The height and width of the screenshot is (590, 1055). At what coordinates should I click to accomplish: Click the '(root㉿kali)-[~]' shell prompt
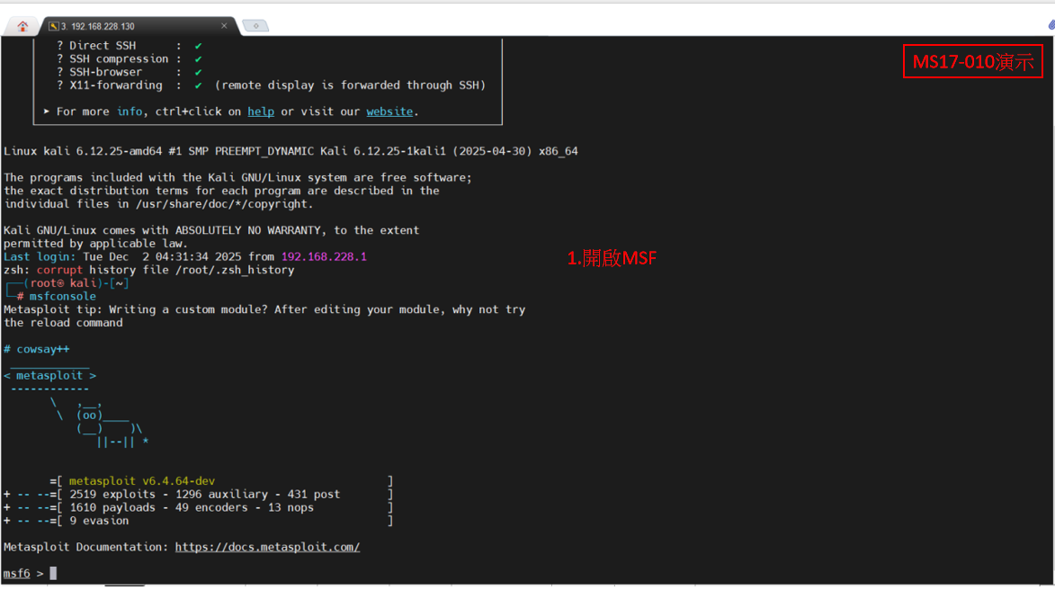coord(76,283)
